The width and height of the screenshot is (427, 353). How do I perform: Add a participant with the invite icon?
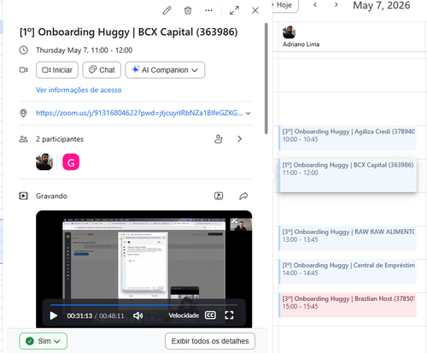[219, 139]
